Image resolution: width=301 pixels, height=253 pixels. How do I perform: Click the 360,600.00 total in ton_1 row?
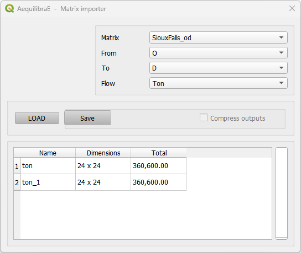coord(159,182)
